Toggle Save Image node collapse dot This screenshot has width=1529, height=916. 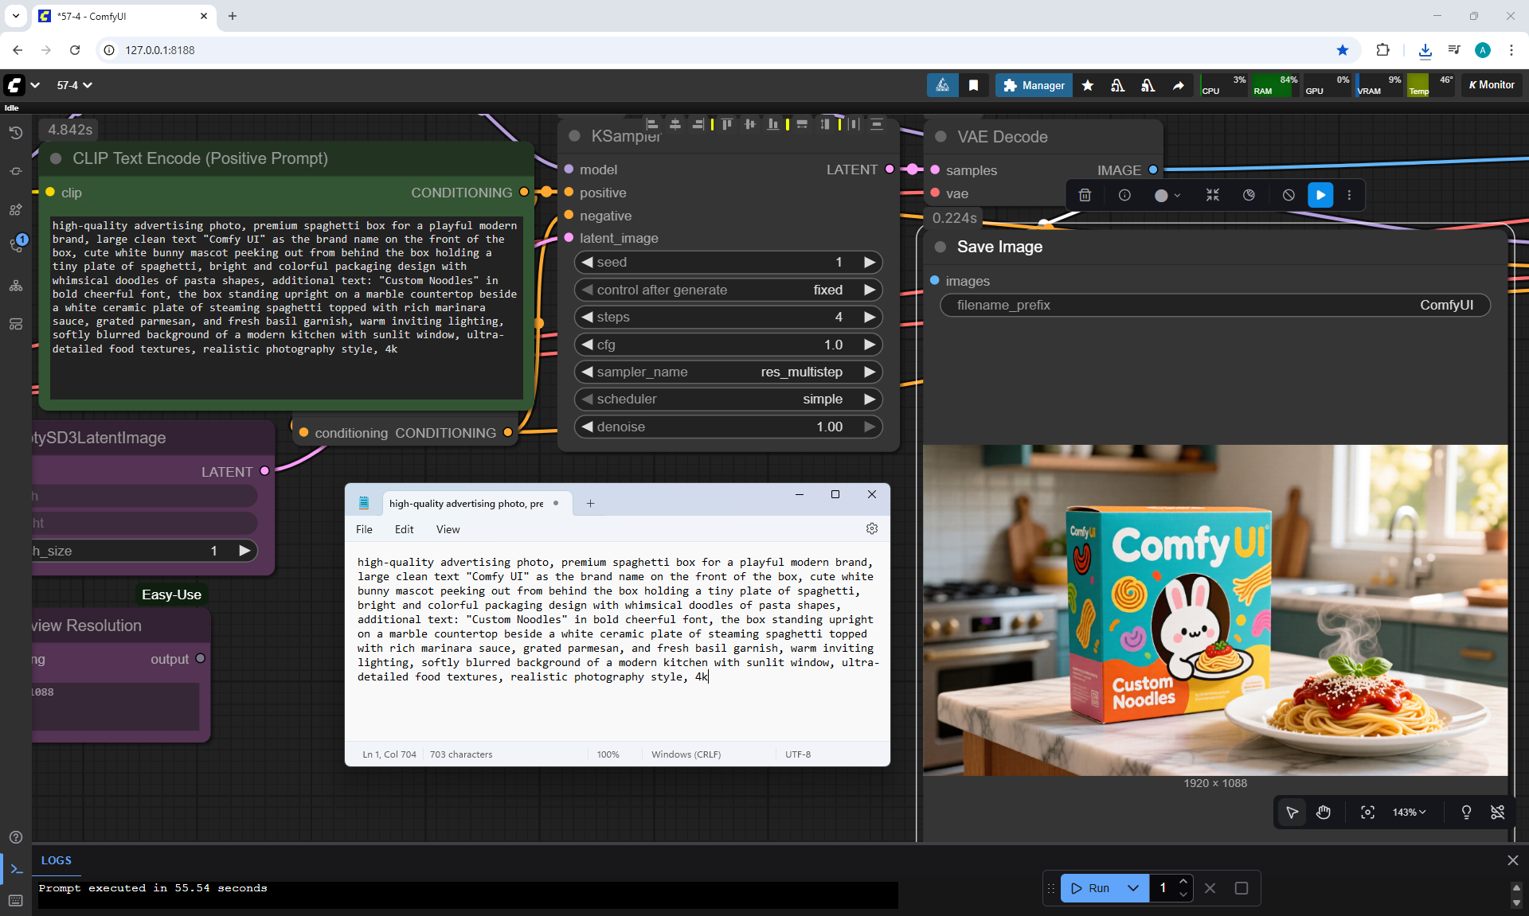pyautogui.click(x=940, y=247)
